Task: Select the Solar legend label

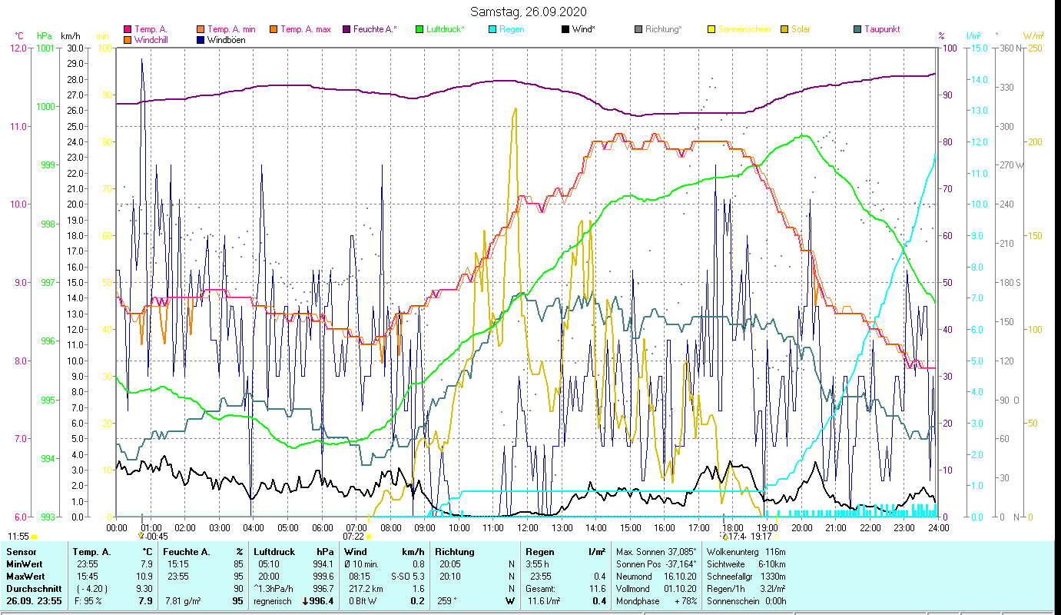Action: pyautogui.click(x=801, y=29)
